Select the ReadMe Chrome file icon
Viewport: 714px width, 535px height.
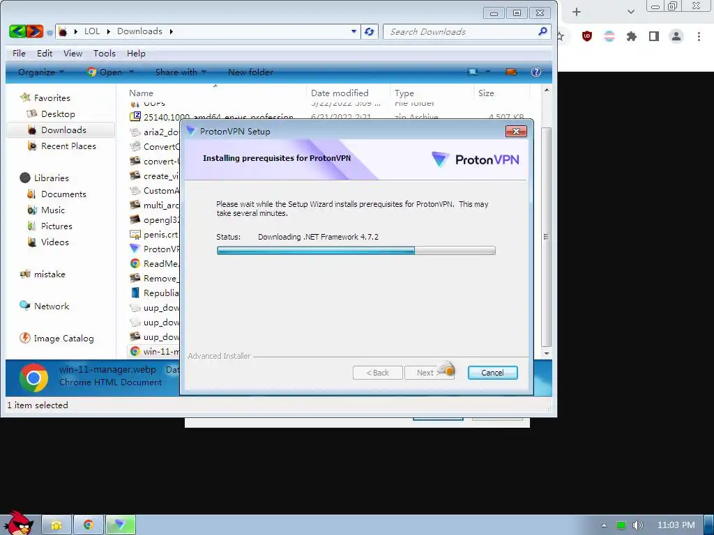pyautogui.click(x=135, y=263)
